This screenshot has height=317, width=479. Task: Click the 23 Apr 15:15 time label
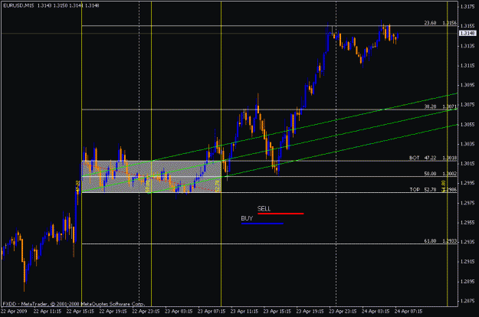click(x=277, y=312)
